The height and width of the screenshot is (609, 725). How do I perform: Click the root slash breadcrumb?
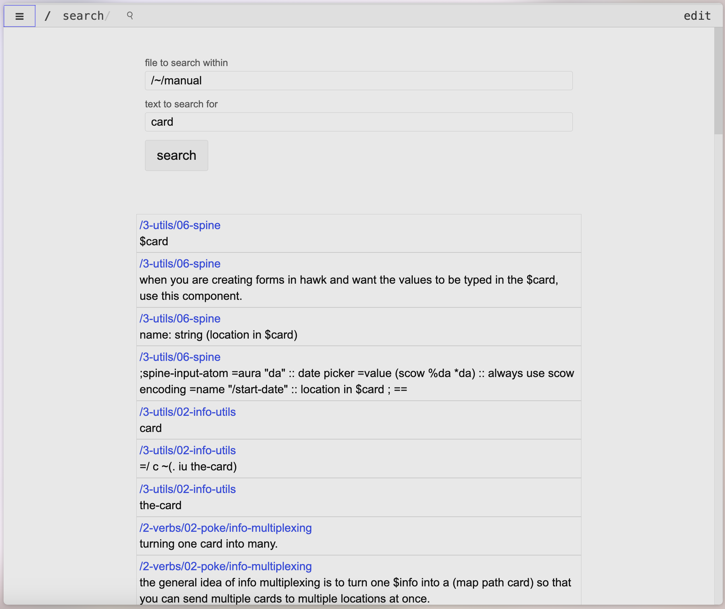(47, 16)
